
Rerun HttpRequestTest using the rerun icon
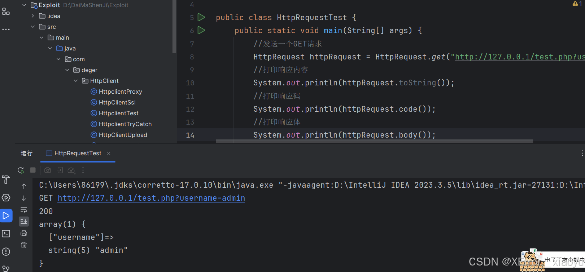click(21, 170)
